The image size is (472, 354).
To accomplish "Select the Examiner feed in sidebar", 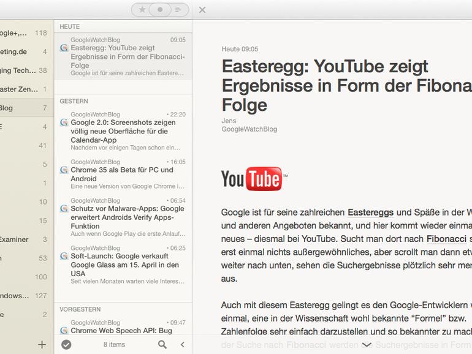I will 27,239.
